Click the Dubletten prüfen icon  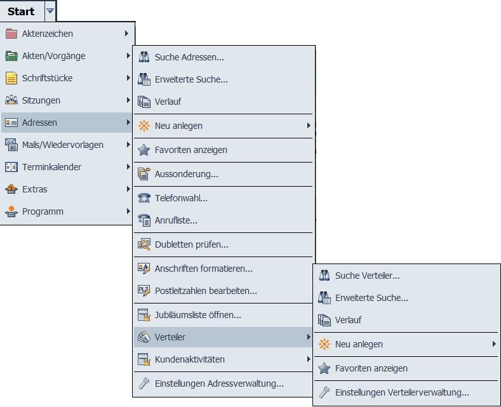tap(144, 244)
